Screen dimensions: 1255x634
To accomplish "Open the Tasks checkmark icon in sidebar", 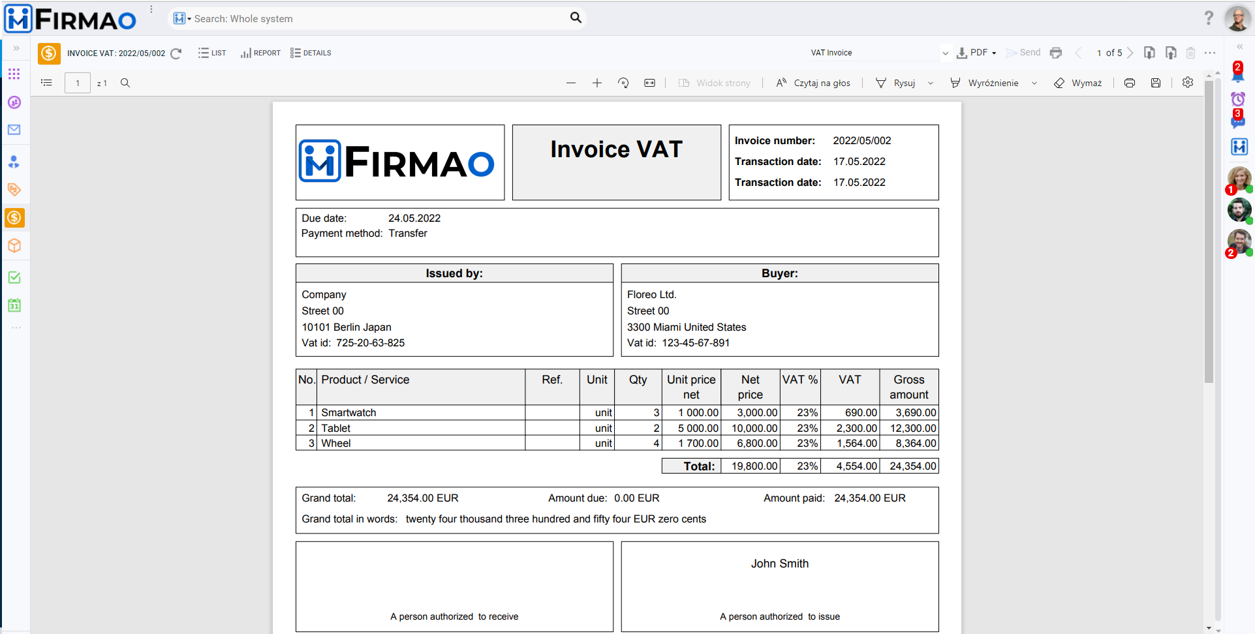I will point(14,277).
